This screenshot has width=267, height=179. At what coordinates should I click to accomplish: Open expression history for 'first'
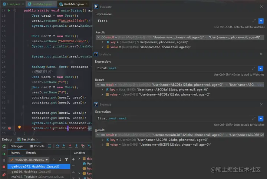(x=261, y=21)
